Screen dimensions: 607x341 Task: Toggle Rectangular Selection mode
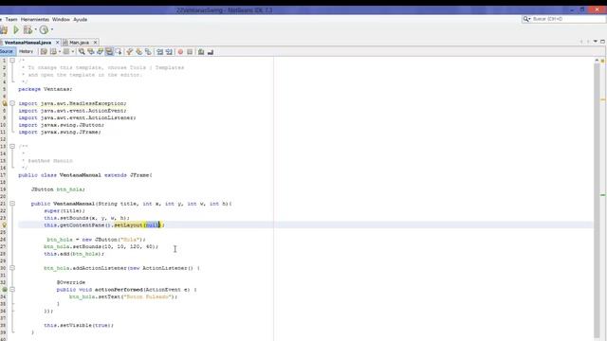pos(119,52)
